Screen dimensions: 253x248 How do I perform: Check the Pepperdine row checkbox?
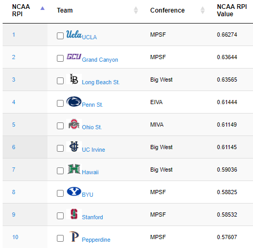pyautogui.click(x=60, y=238)
